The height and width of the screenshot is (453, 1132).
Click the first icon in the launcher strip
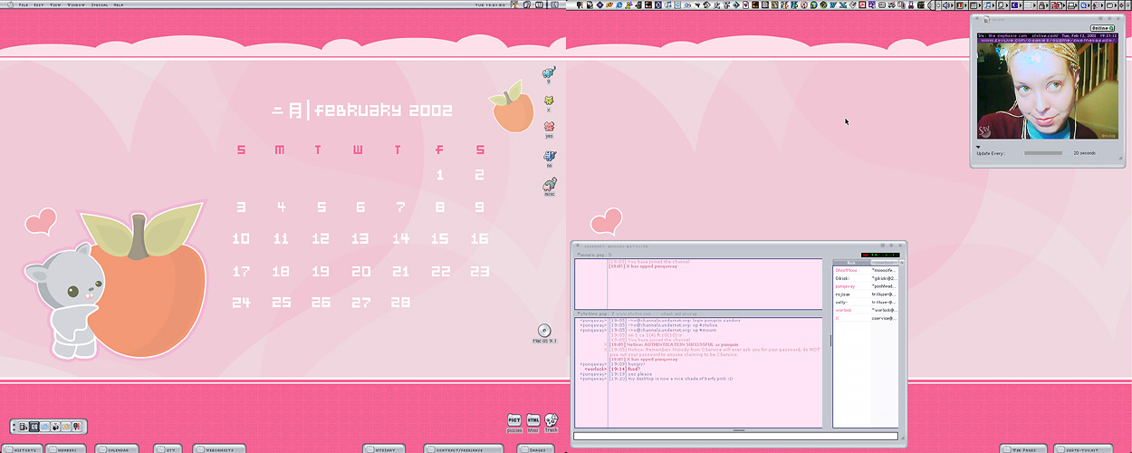click(23, 426)
